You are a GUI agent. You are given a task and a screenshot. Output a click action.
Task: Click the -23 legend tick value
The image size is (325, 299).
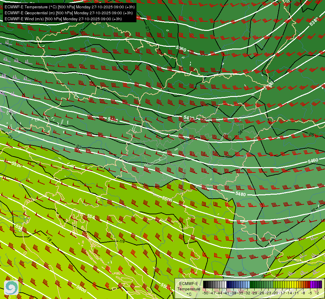(x=268, y=293)
